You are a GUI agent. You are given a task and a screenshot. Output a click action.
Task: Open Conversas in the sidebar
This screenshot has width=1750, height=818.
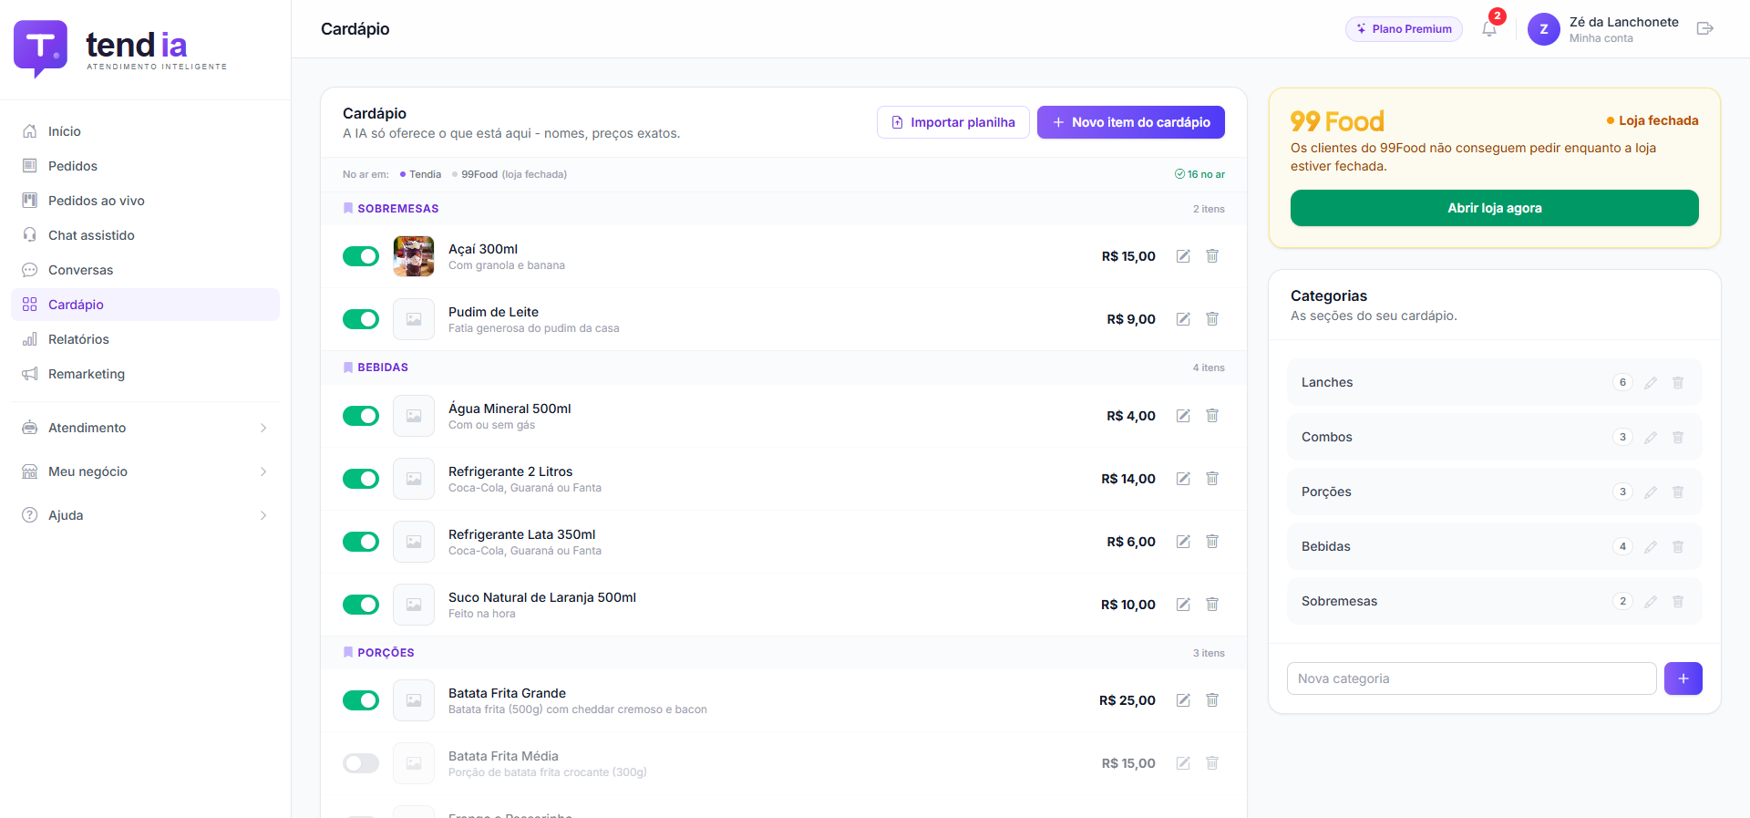(x=146, y=270)
